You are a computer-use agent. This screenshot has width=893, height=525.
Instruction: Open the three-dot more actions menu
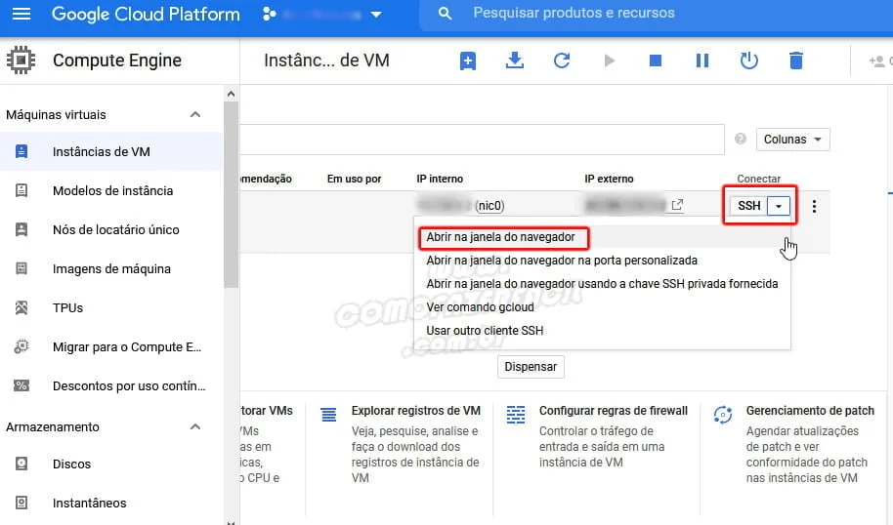(814, 206)
